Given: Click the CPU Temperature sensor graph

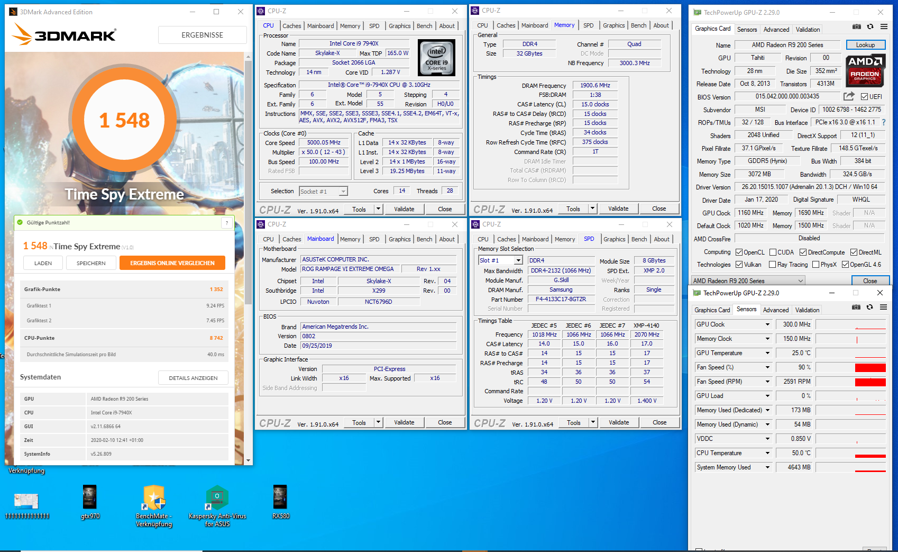Looking at the screenshot, I should (x=850, y=453).
